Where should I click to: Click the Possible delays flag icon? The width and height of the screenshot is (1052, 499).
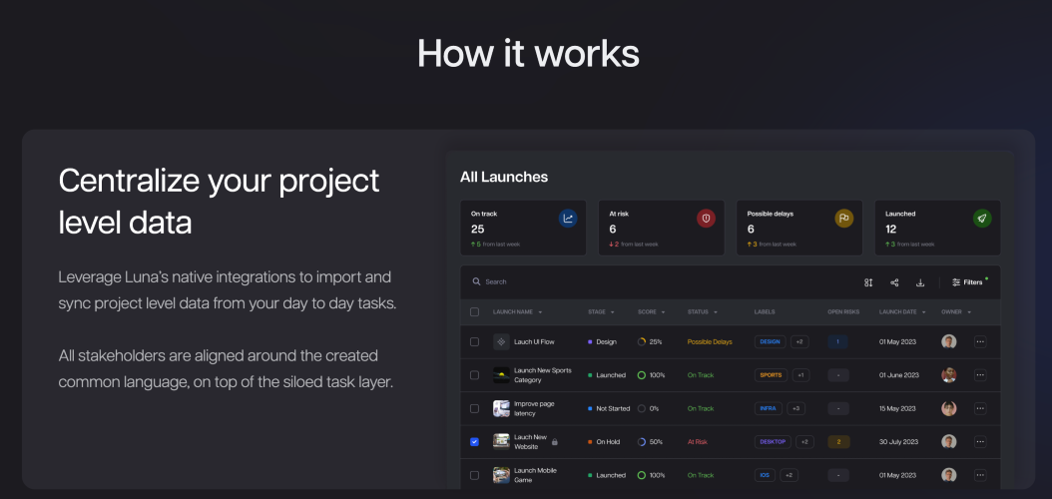point(844,218)
